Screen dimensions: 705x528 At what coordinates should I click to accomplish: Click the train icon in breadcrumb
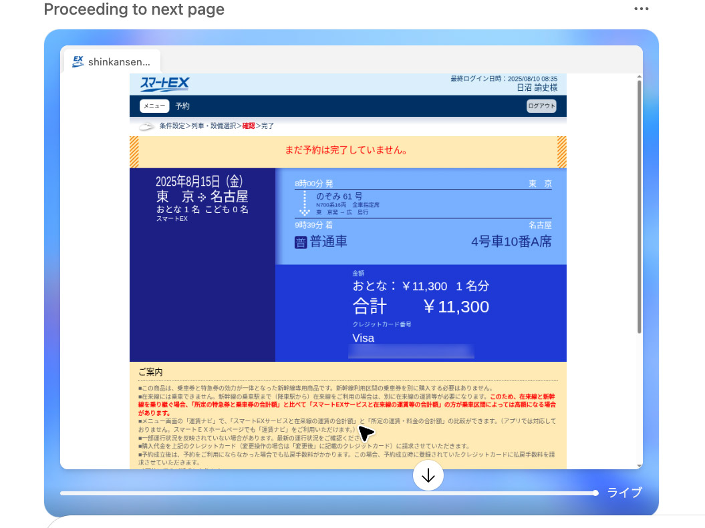(x=146, y=126)
